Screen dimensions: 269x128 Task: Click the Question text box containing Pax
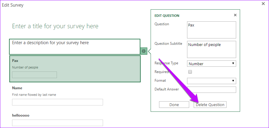211,30
